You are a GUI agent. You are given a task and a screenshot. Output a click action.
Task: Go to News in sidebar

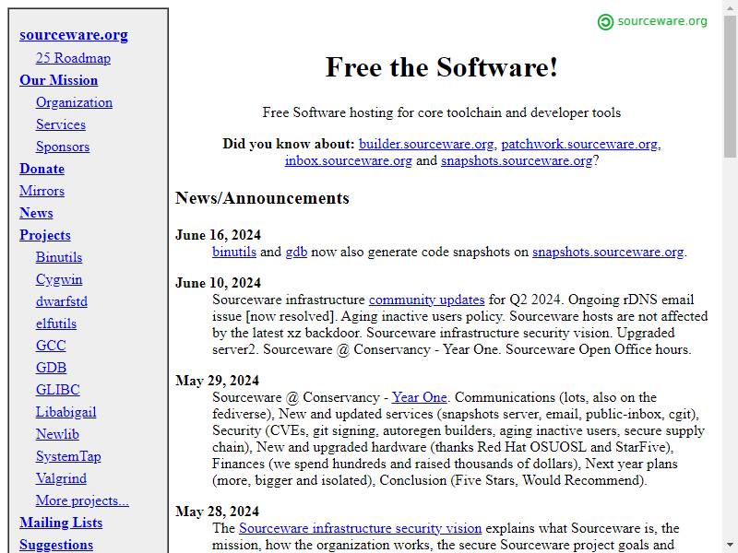[x=36, y=213]
